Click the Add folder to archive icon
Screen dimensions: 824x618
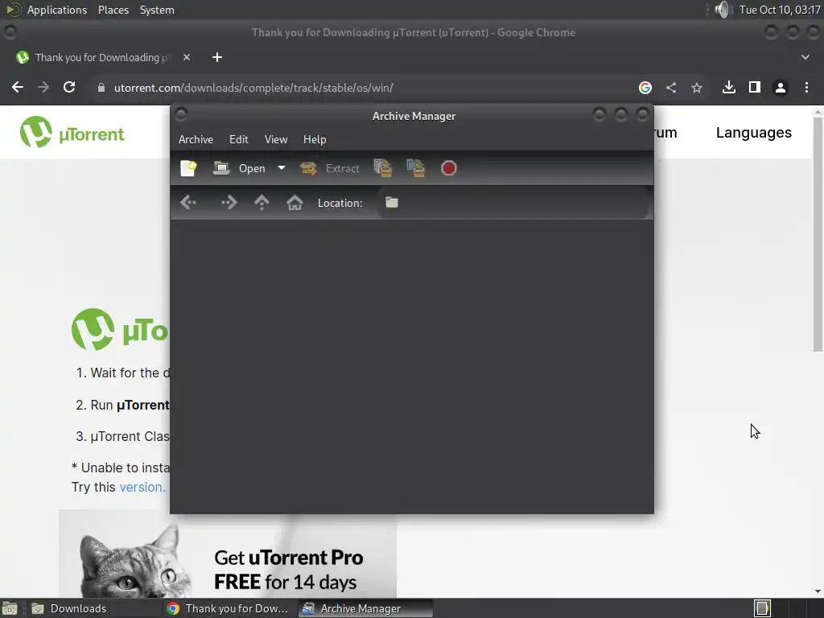[416, 168]
